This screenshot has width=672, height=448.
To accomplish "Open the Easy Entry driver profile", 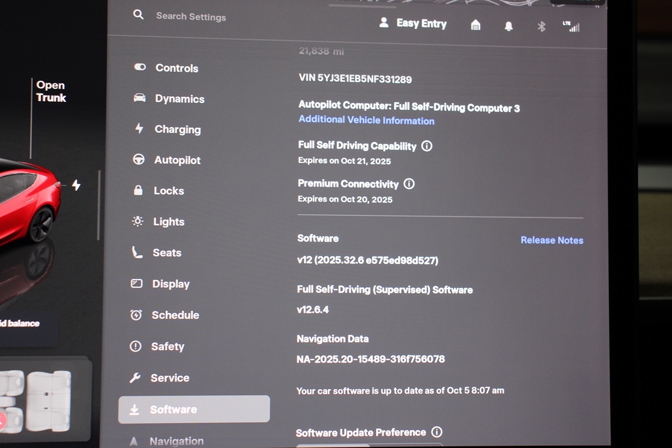I will coord(413,24).
